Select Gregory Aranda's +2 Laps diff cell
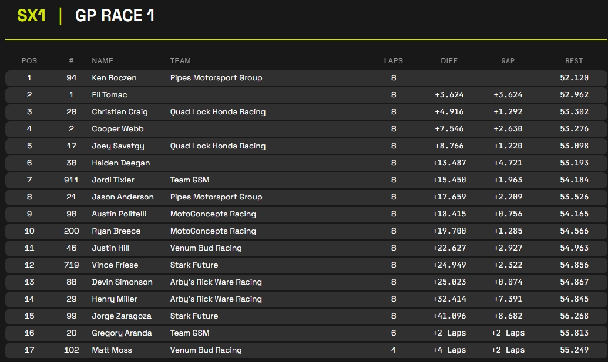This screenshot has width=608, height=362. click(x=449, y=333)
